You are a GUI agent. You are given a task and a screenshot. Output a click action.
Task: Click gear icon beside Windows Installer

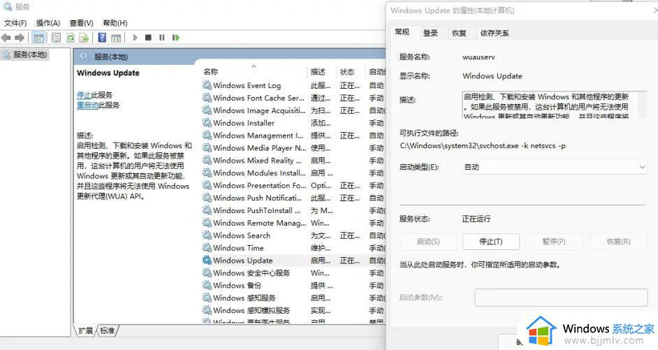point(207,122)
